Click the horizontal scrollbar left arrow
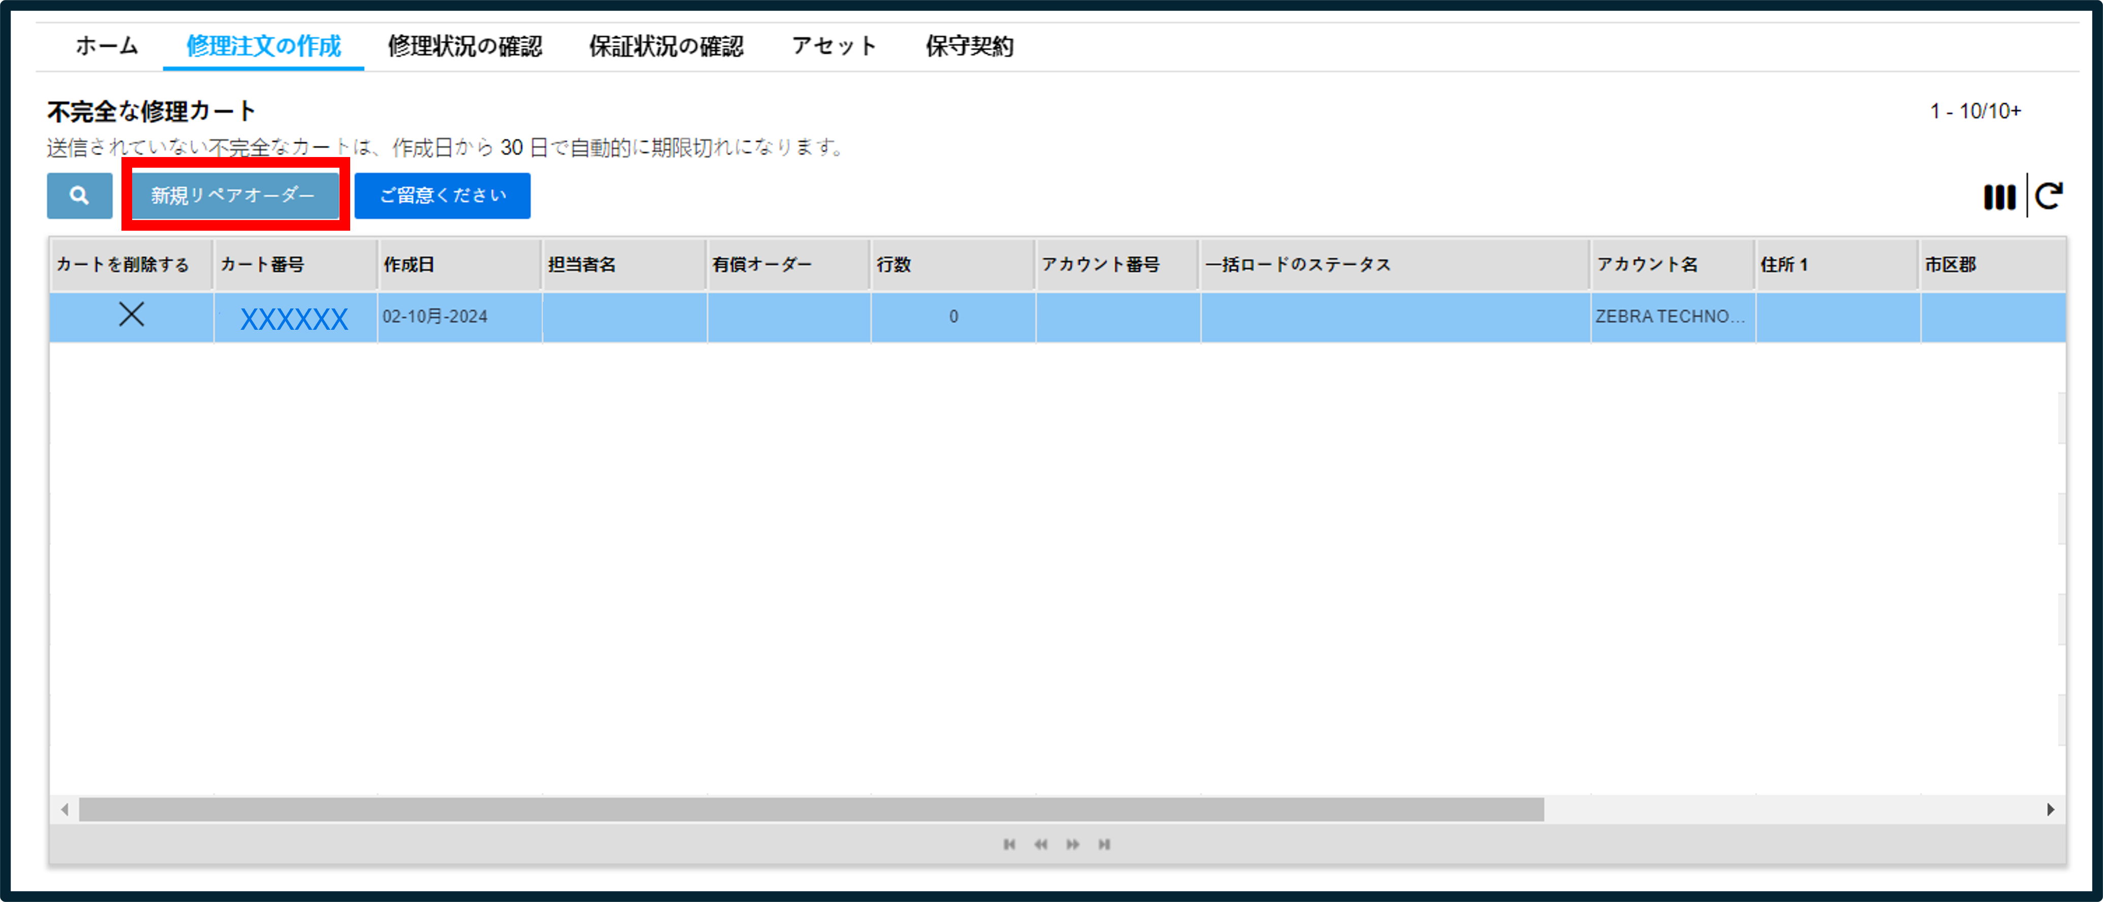Image resolution: width=2103 pixels, height=902 pixels. pos(65,810)
